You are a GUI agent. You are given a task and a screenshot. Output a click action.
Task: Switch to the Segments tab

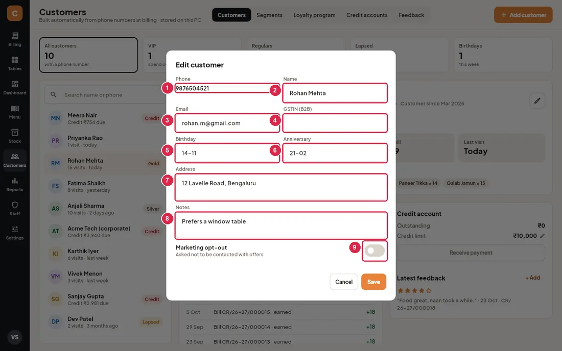pyautogui.click(x=270, y=15)
